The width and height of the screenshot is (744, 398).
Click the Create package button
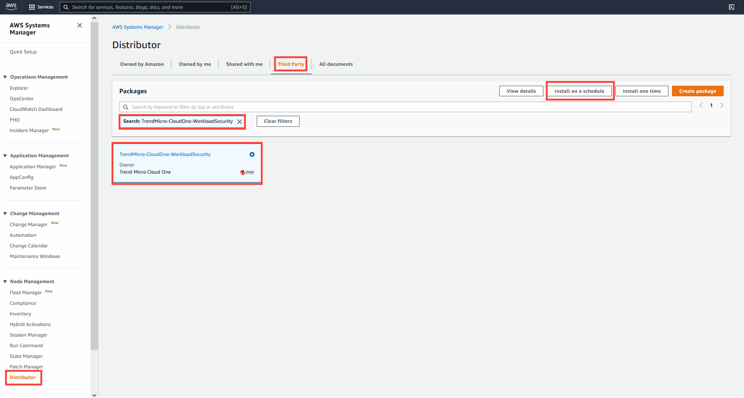click(x=698, y=91)
